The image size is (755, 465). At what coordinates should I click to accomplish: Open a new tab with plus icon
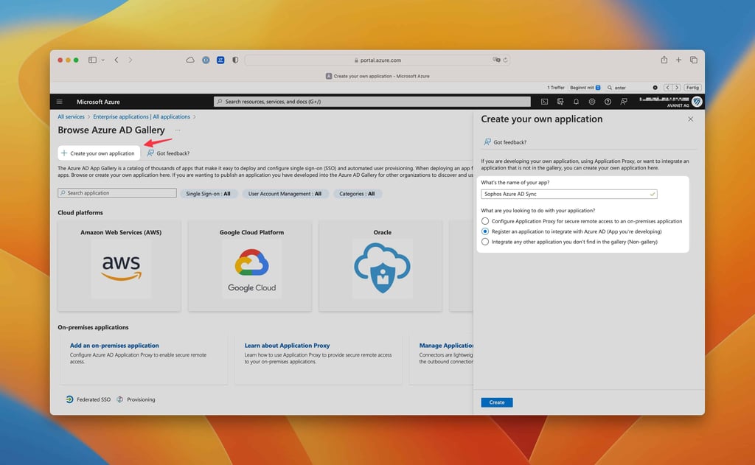pyautogui.click(x=678, y=60)
